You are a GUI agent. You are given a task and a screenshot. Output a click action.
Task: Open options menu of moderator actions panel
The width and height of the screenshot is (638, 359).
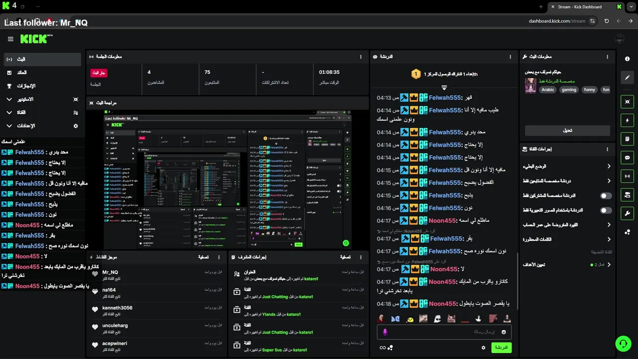[361, 257]
